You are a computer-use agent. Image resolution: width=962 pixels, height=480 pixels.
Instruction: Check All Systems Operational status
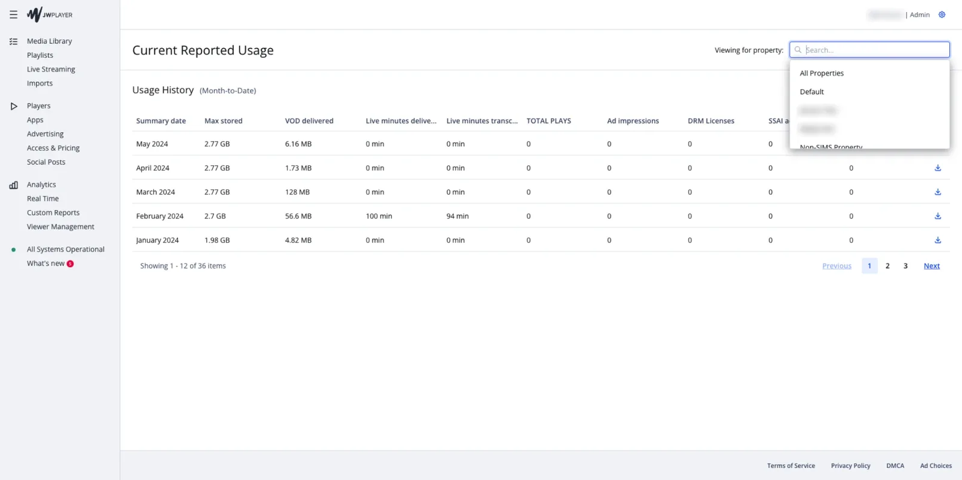tap(66, 250)
